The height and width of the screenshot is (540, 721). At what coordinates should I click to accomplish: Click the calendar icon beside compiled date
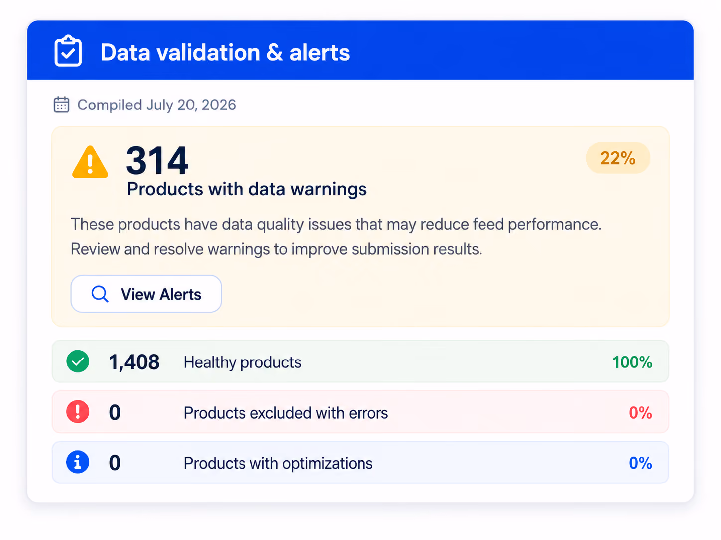click(61, 105)
